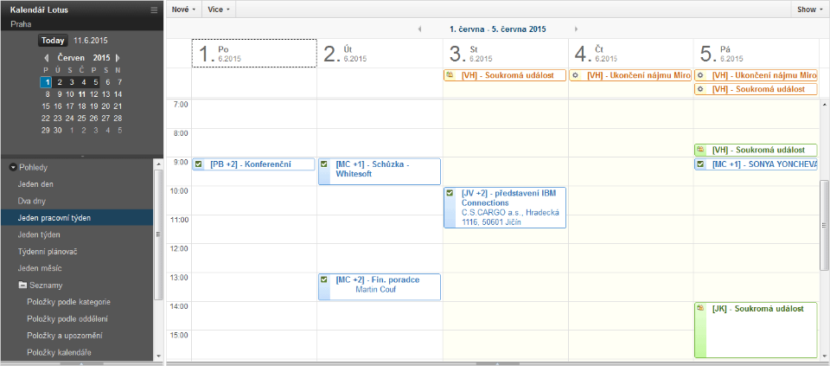Click icon on Wednesday's Soukromá událost all-day event
The width and height of the screenshot is (830, 366).
[x=450, y=75]
